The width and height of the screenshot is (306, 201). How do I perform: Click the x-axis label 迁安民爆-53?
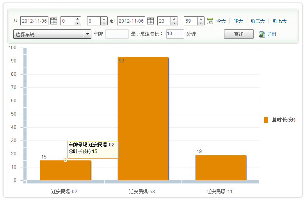coord(142,191)
